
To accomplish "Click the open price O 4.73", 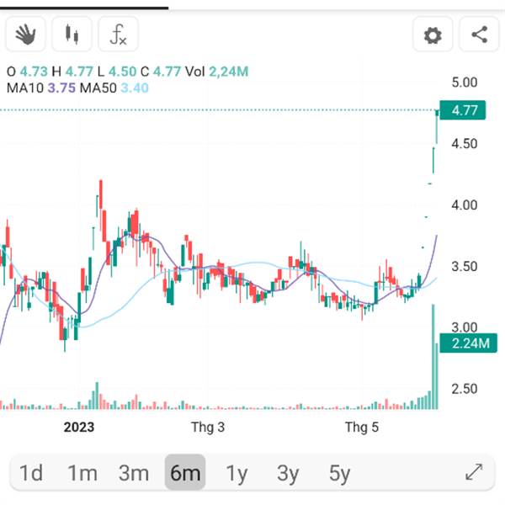I will [x=27, y=72].
